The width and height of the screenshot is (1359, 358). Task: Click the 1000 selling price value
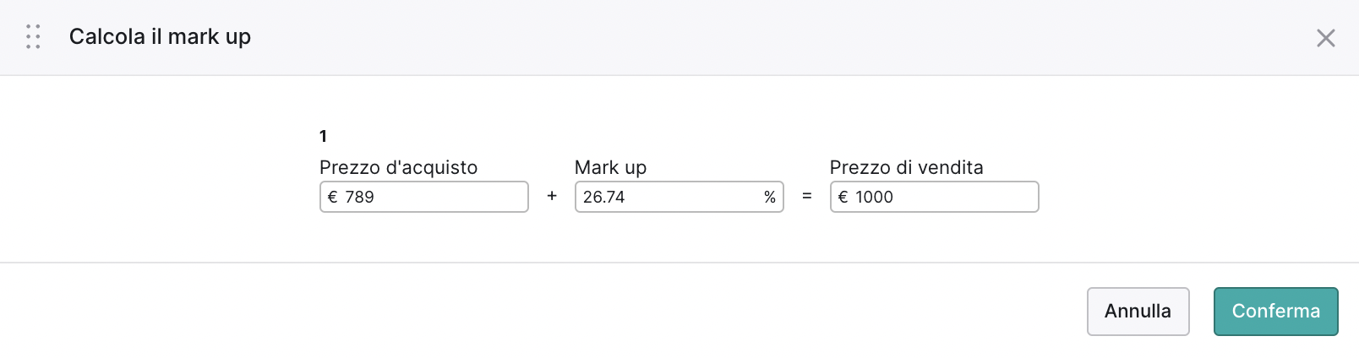tap(874, 197)
